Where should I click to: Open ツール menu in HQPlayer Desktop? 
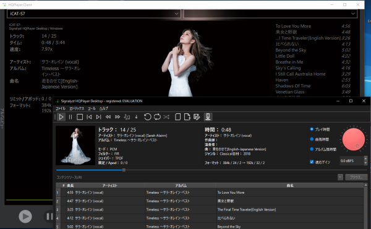click(92, 108)
